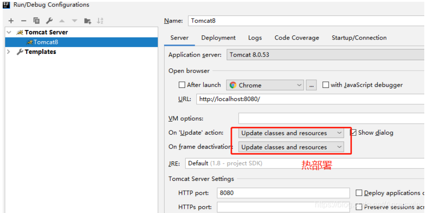This screenshot has width=427, height=213.
Task: Open the wrench edit templates icon
Action: pyautogui.click(x=49, y=21)
